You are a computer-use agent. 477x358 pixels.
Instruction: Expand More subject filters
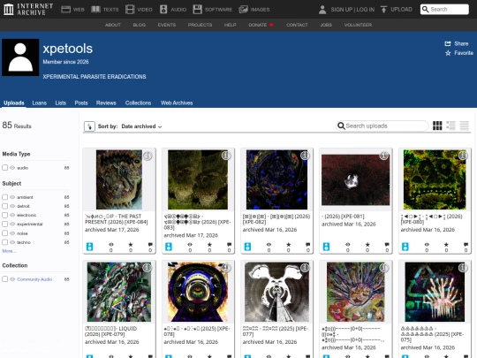coord(9,251)
